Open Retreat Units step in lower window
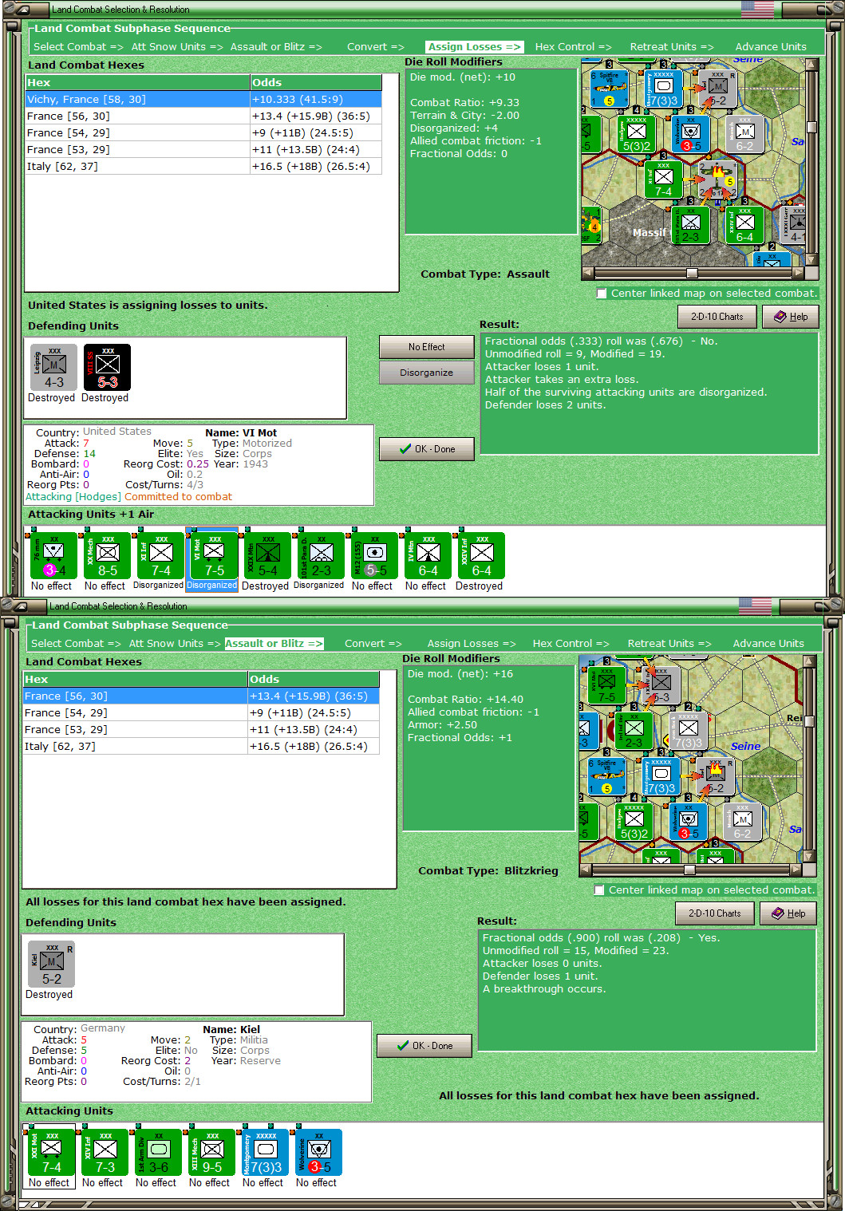This screenshot has width=845, height=1211. pyautogui.click(x=669, y=644)
